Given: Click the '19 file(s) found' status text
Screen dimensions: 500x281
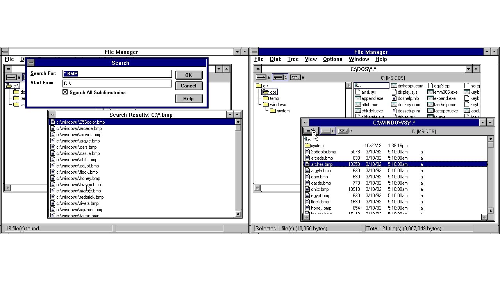Looking at the screenshot, I should click(x=22, y=228).
